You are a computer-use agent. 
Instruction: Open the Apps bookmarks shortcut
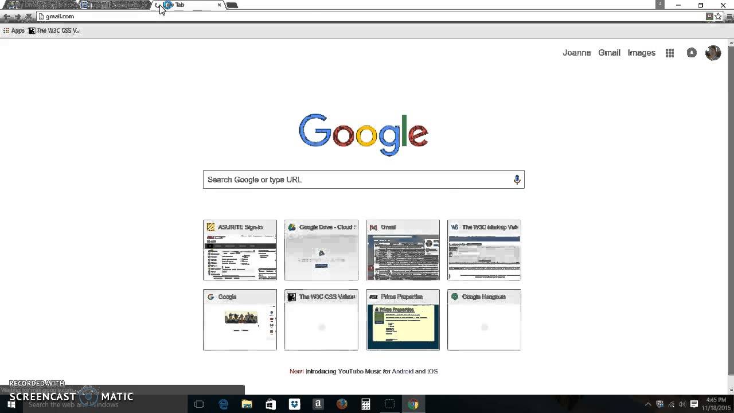[14, 30]
